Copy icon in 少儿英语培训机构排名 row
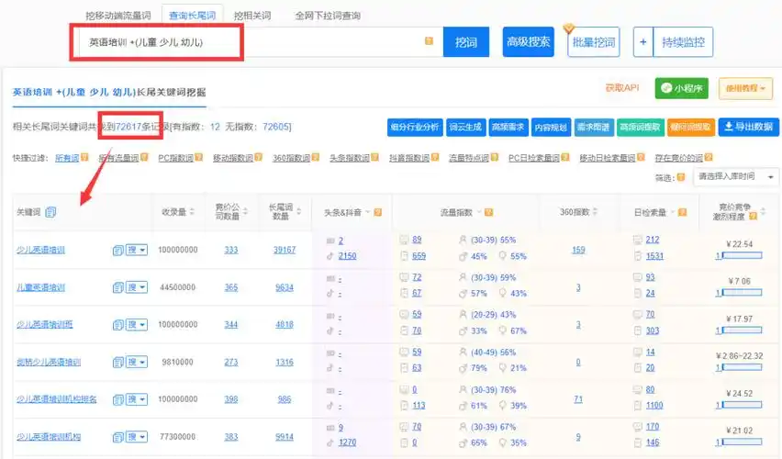This screenshot has height=459, width=782. tap(117, 399)
